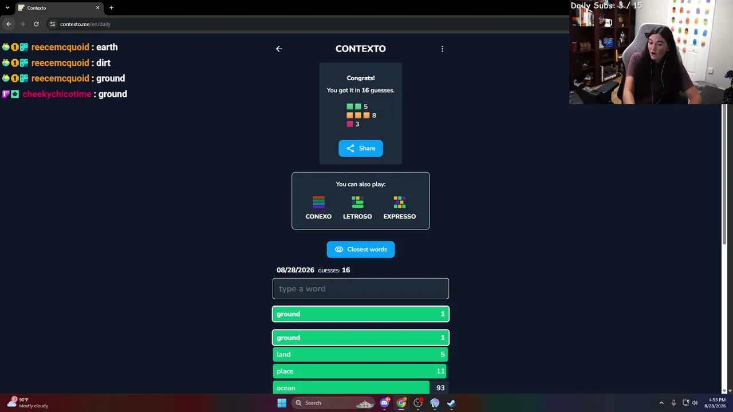This screenshot has width=733, height=412.
Task: Reload the Contexto page
Action: [x=36, y=24]
